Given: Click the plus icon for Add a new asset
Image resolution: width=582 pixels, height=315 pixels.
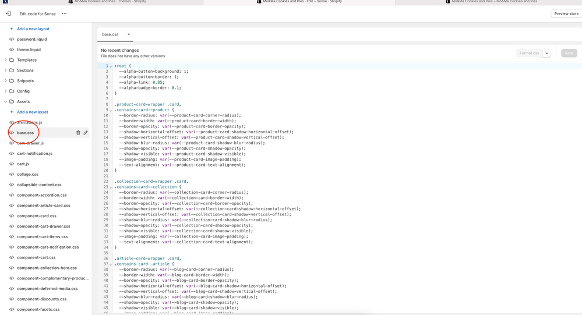Looking at the screenshot, I should 12,112.
